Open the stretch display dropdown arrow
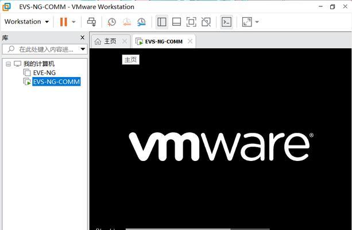The width and height of the screenshot is (352, 230). [x=257, y=22]
